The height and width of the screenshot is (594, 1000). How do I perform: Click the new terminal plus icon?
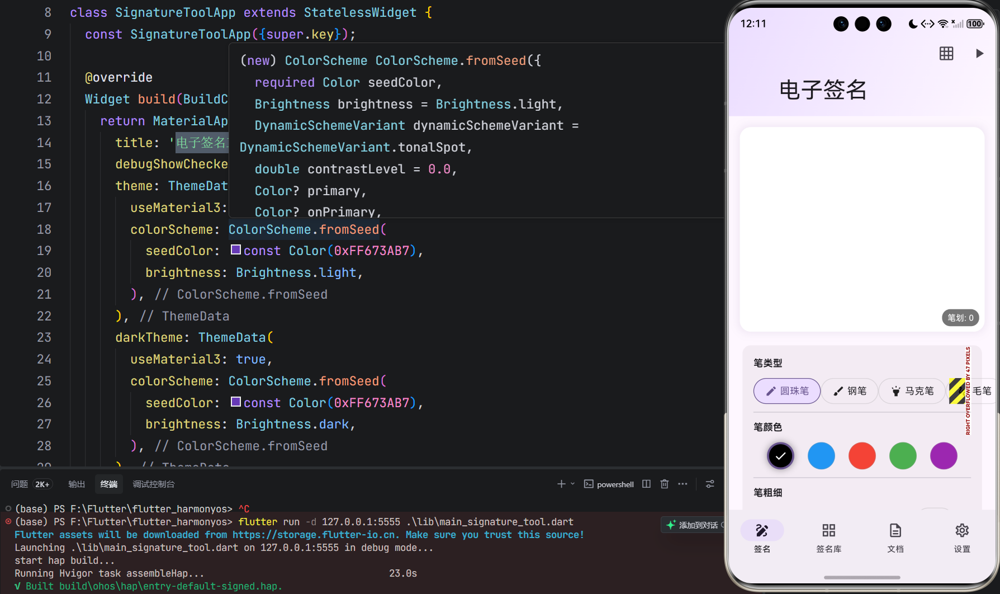(561, 484)
